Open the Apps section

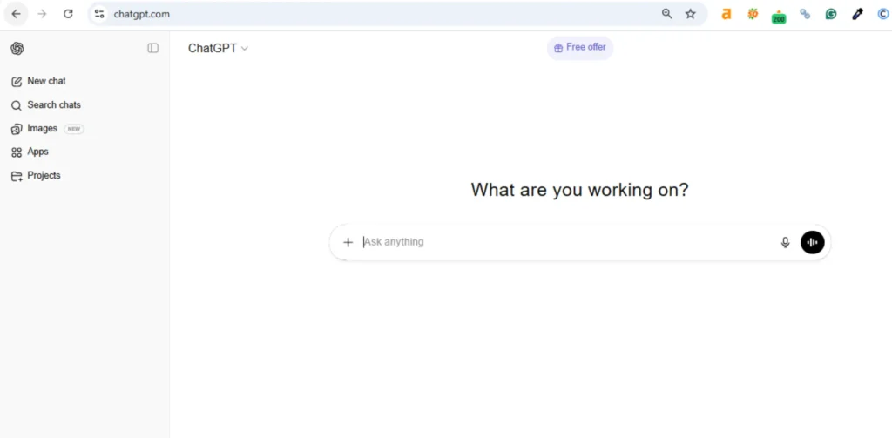click(x=30, y=152)
